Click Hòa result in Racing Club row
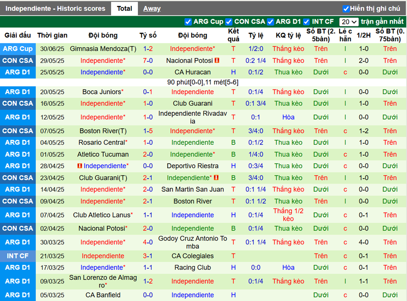 click(x=288, y=268)
